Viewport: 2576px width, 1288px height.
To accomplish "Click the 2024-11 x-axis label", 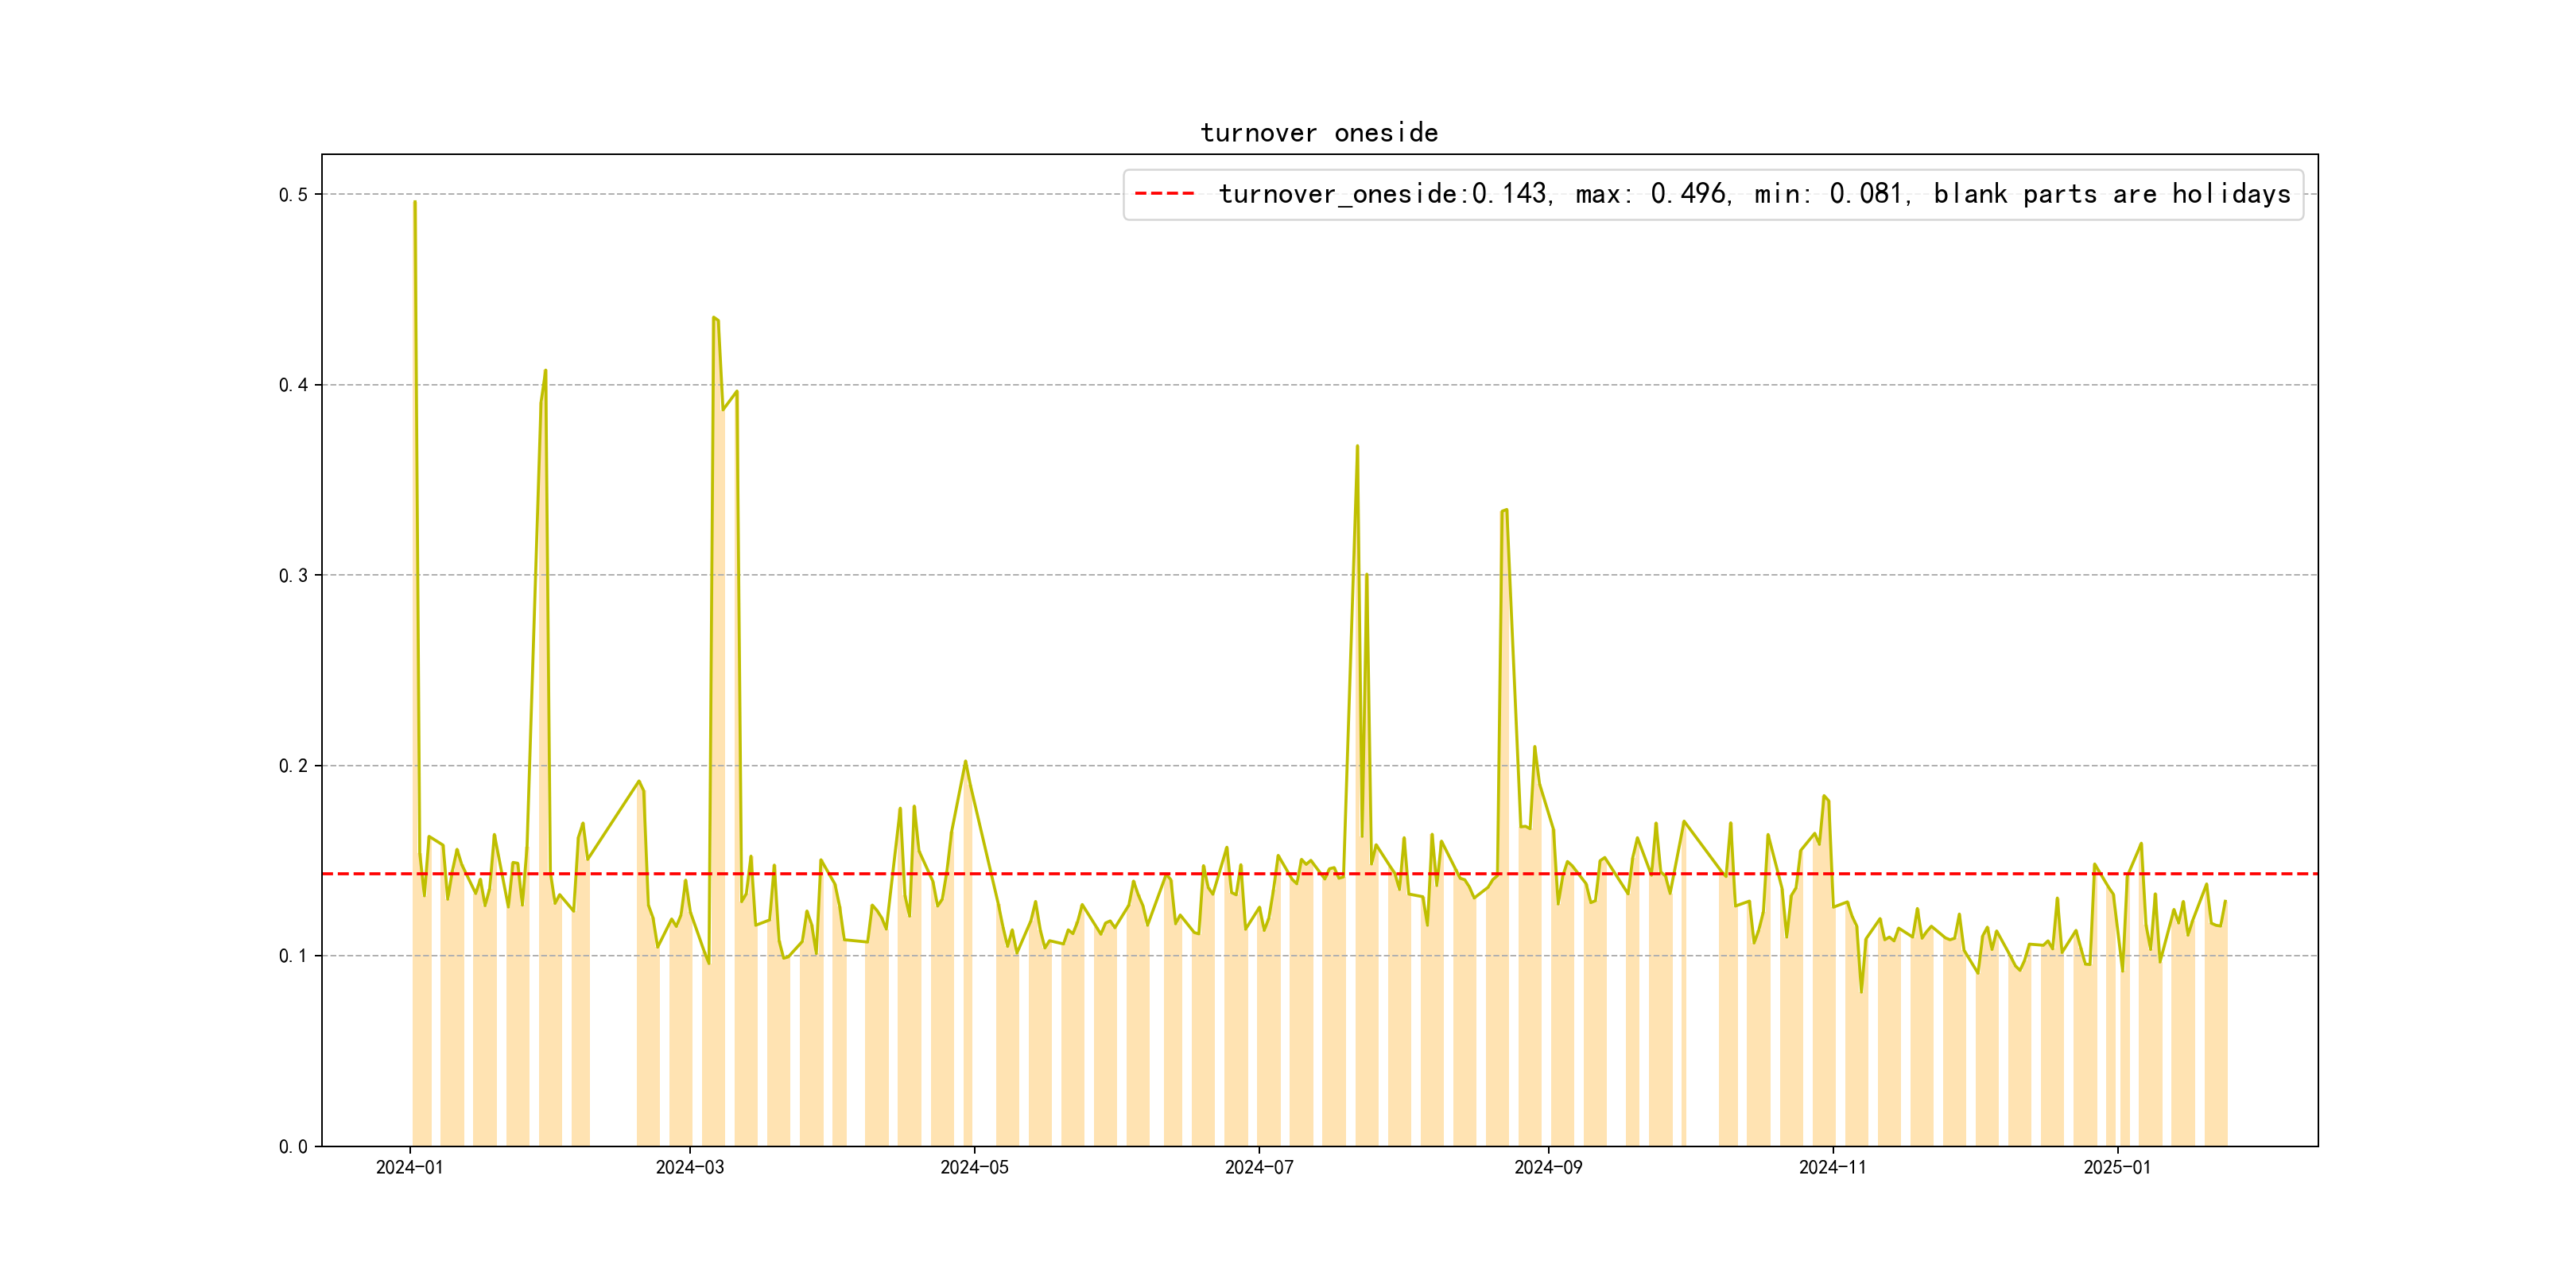I will (1832, 1167).
